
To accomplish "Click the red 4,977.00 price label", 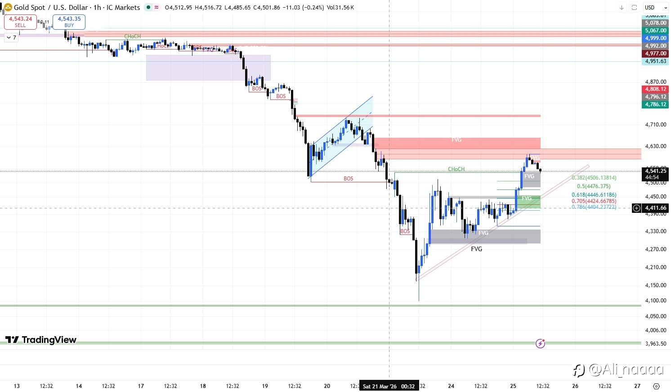I will coord(656,54).
